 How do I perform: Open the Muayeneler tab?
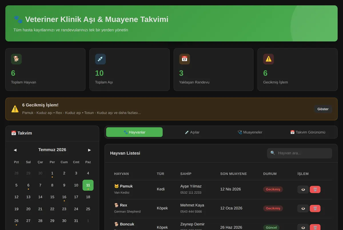pyautogui.click(x=250, y=132)
